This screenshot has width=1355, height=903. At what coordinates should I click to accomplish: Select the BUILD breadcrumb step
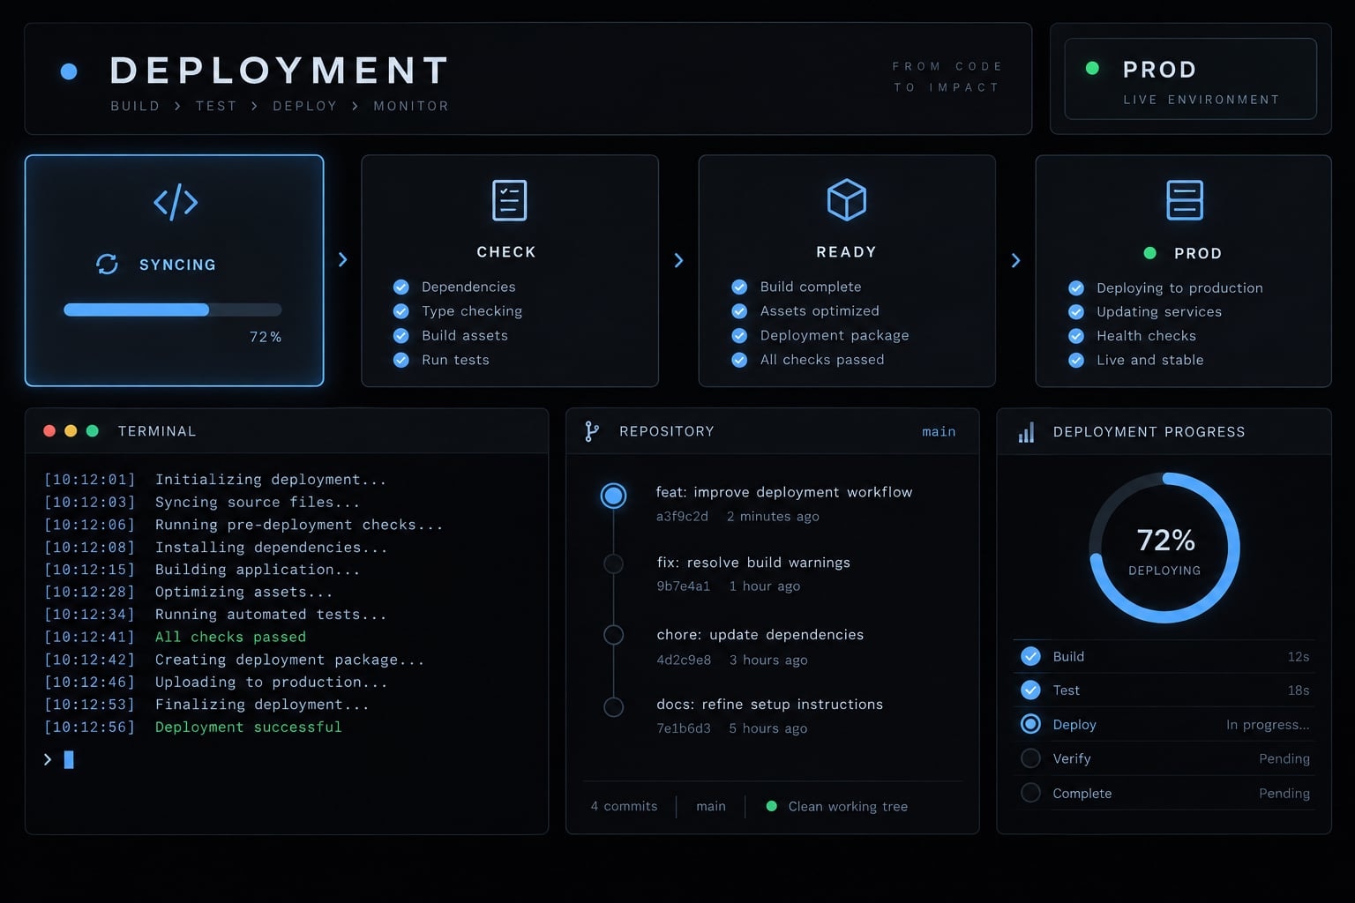[x=135, y=106]
